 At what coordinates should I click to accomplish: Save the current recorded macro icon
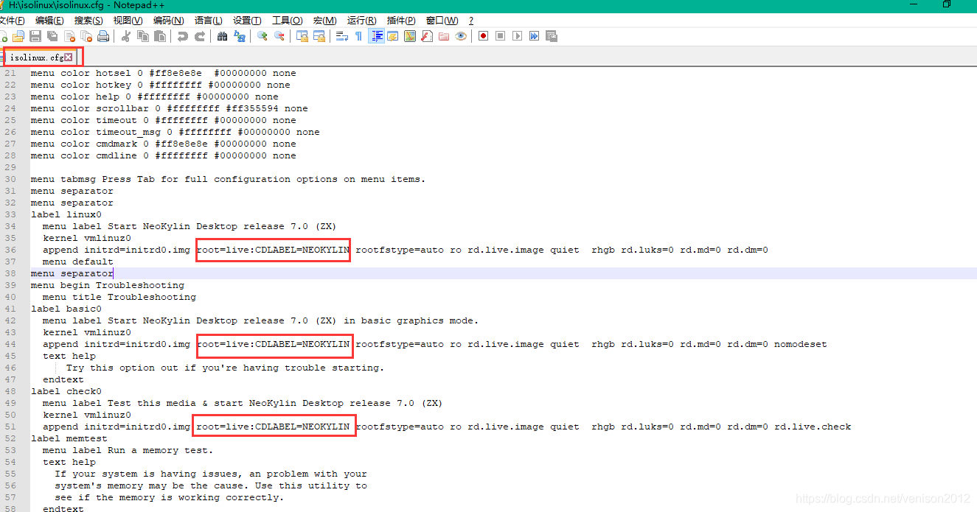(x=552, y=36)
